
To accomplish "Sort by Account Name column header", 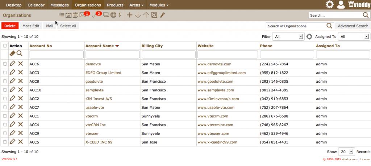I will (100, 46).
